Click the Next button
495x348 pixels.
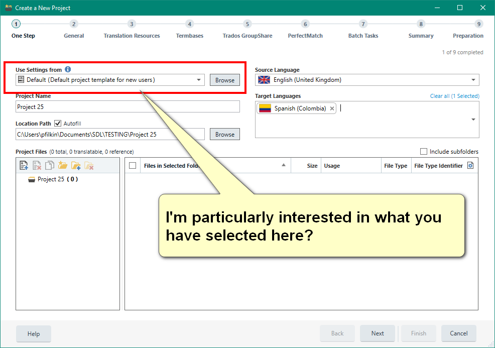[377, 333]
